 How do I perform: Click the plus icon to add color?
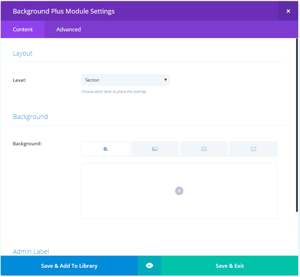tap(179, 191)
